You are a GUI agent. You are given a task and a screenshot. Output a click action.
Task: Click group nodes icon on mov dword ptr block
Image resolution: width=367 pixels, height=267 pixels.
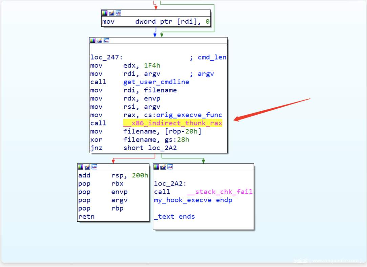(x=118, y=13)
